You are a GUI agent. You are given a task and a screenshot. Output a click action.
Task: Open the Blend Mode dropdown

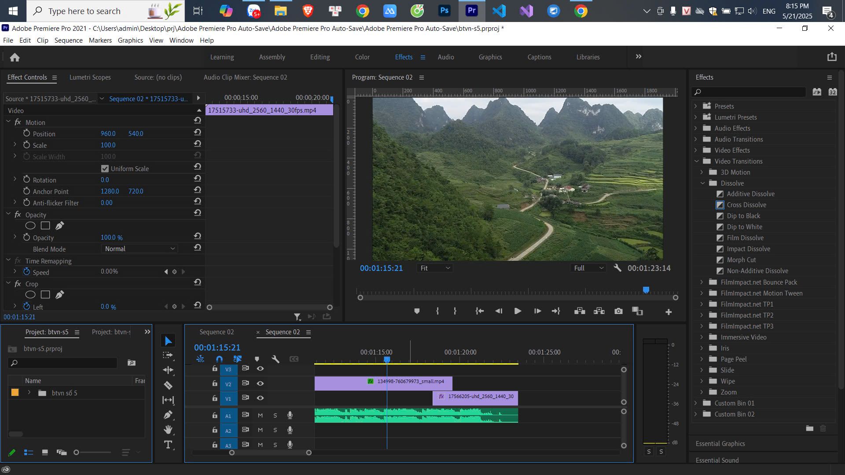140,248
